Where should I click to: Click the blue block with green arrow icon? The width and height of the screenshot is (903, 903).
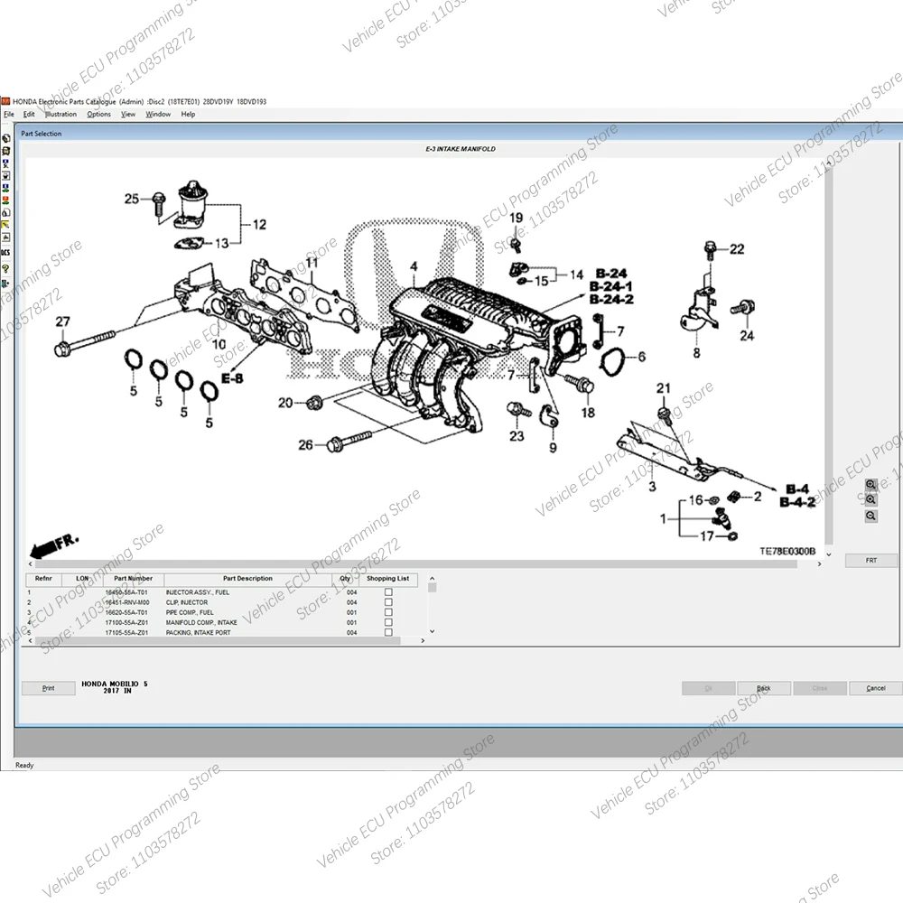pyautogui.click(x=5, y=189)
